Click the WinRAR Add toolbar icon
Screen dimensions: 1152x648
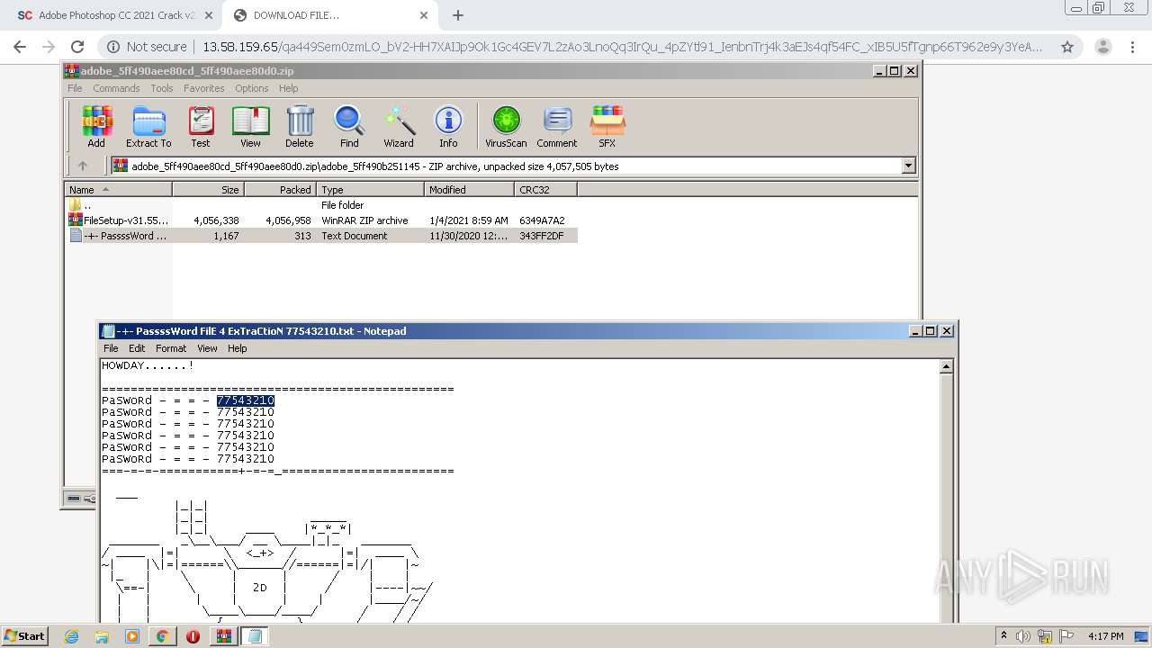pos(96,127)
